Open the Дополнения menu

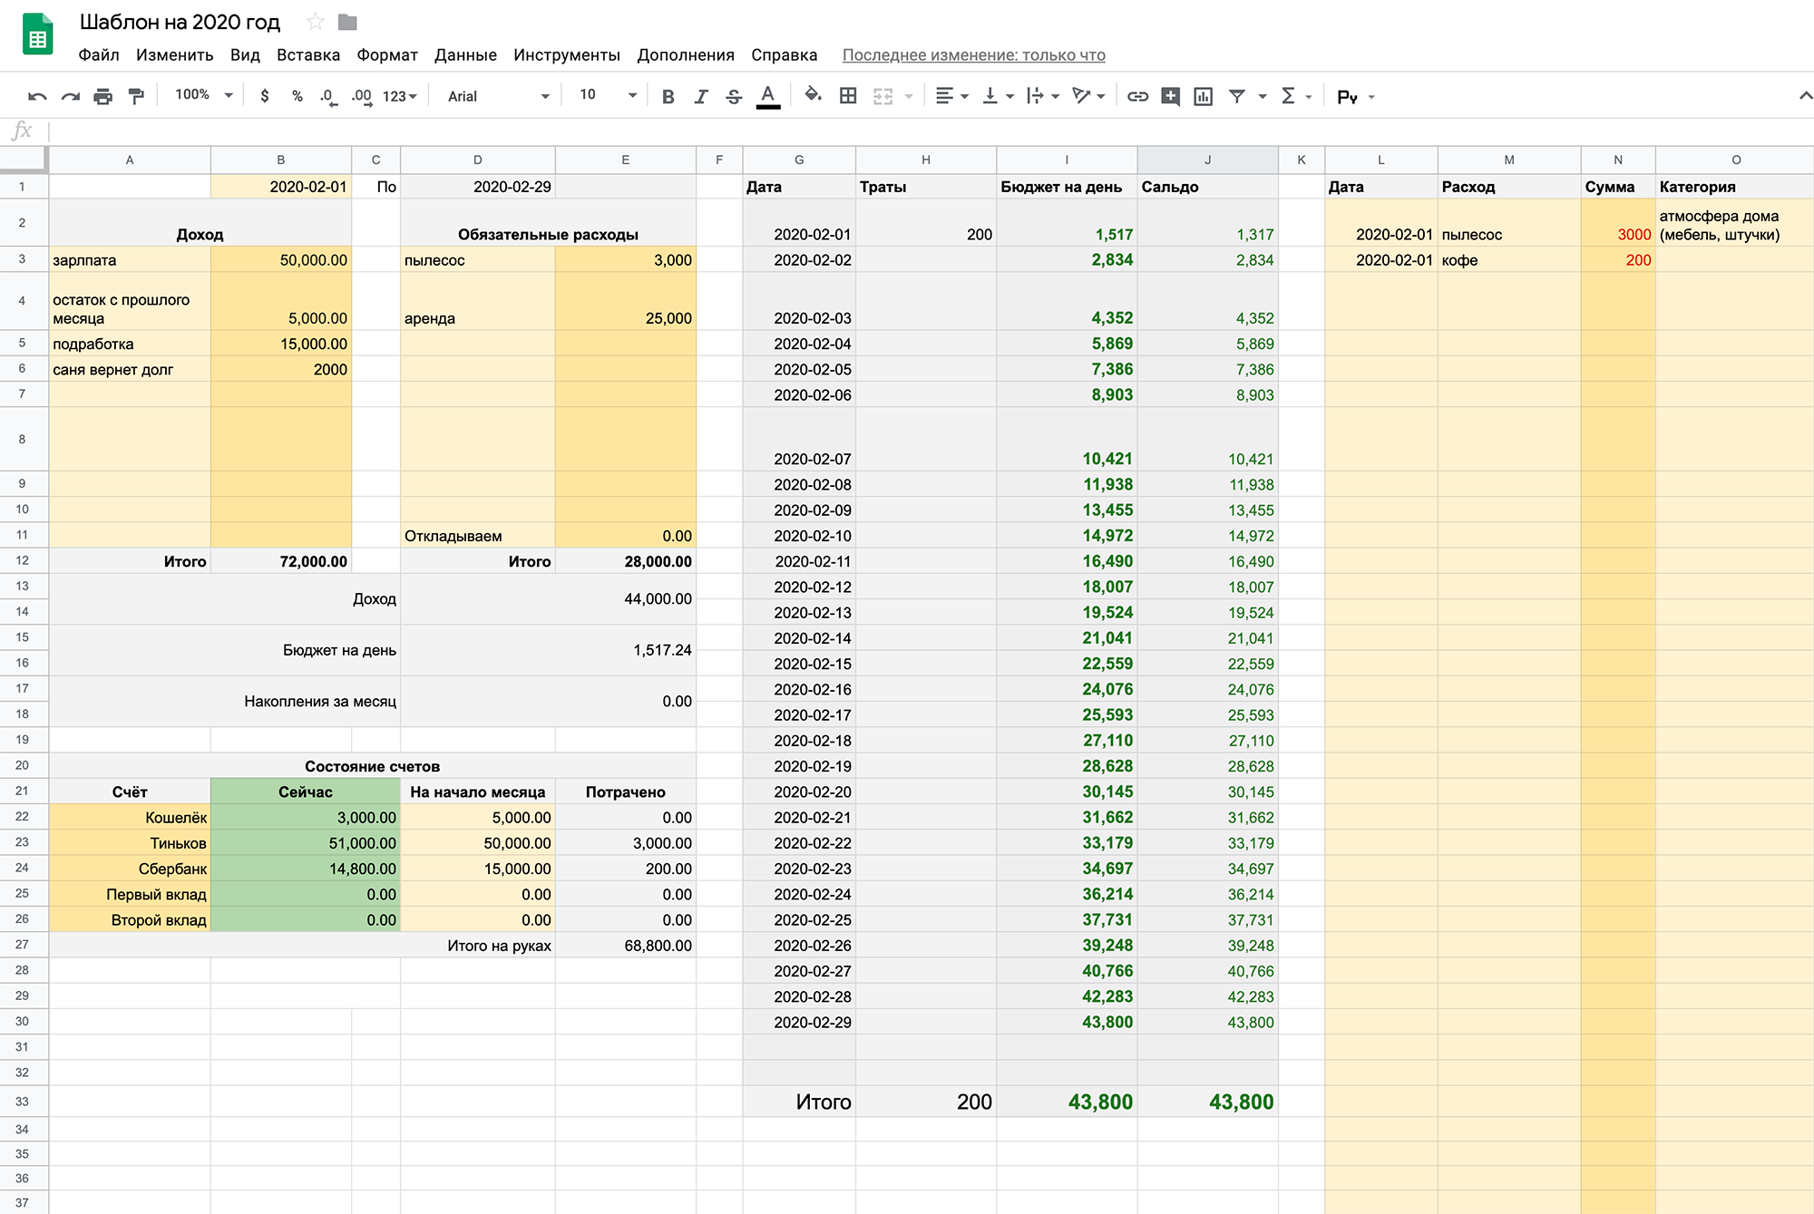(x=686, y=55)
